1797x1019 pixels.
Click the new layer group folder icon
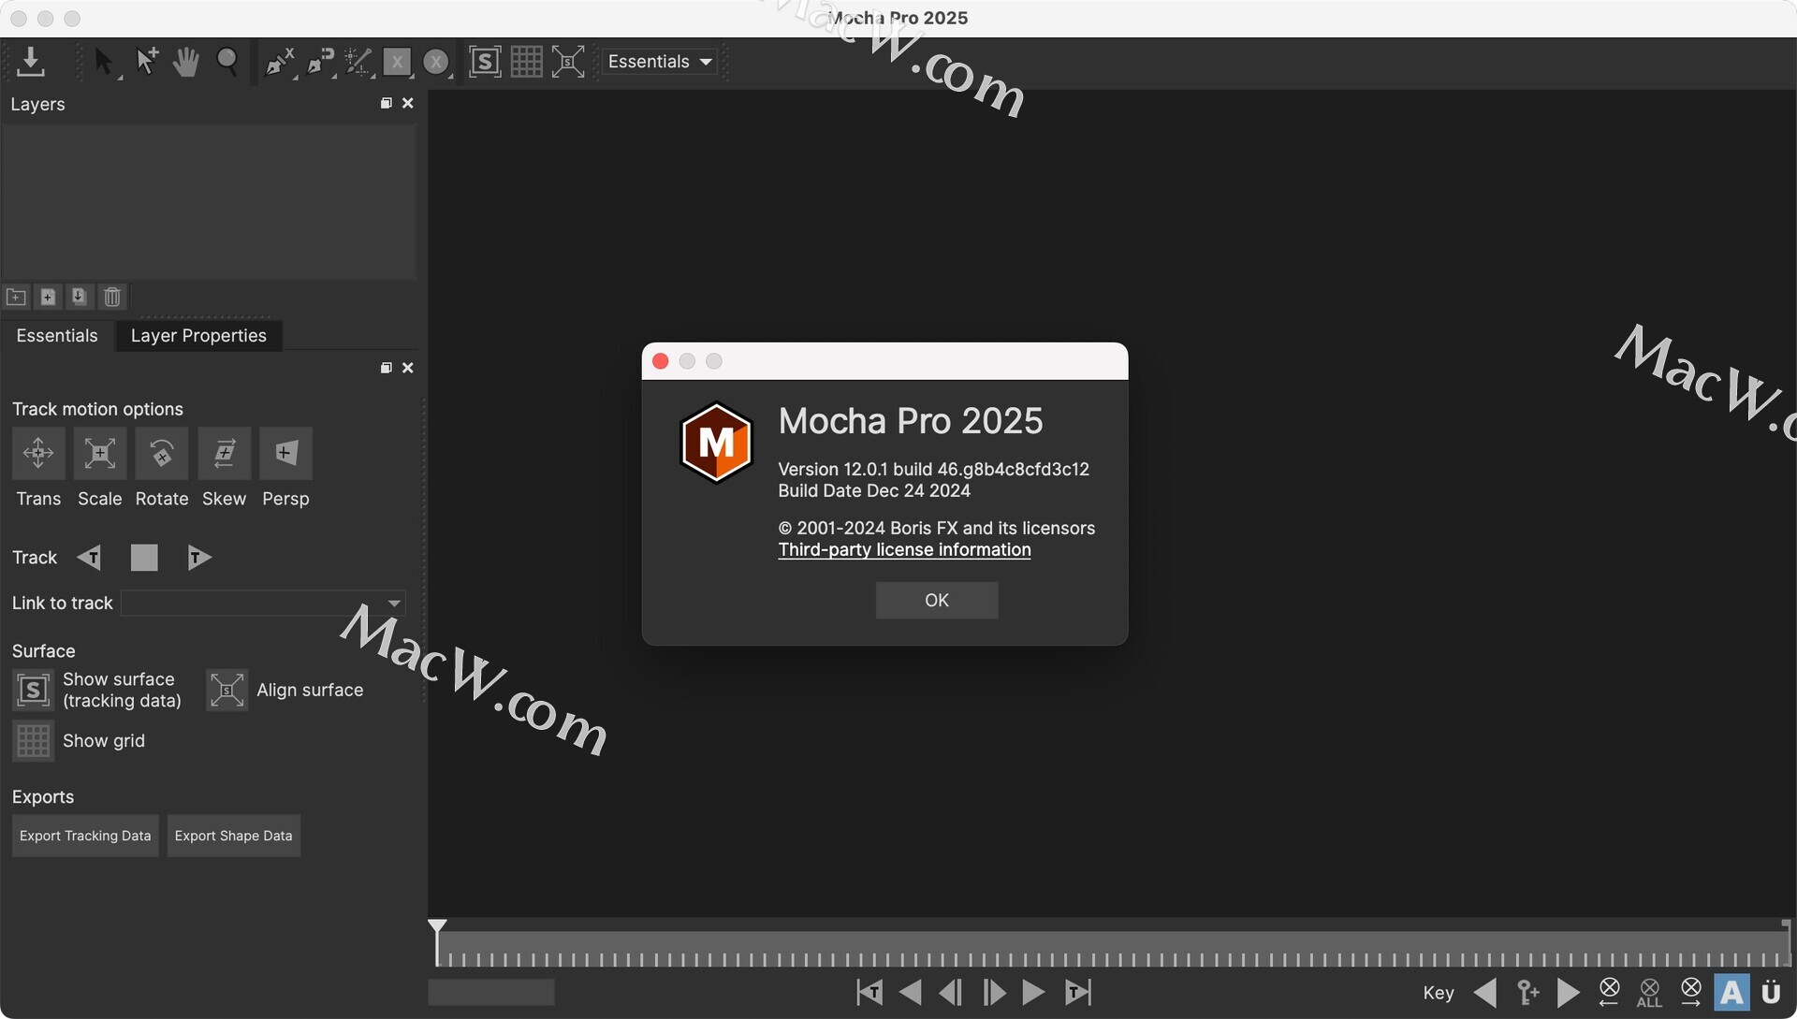click(x=16, y=297)
